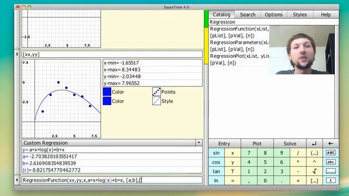Click the 0 digit key
This screenshot has height=196, width=349.
265,181
